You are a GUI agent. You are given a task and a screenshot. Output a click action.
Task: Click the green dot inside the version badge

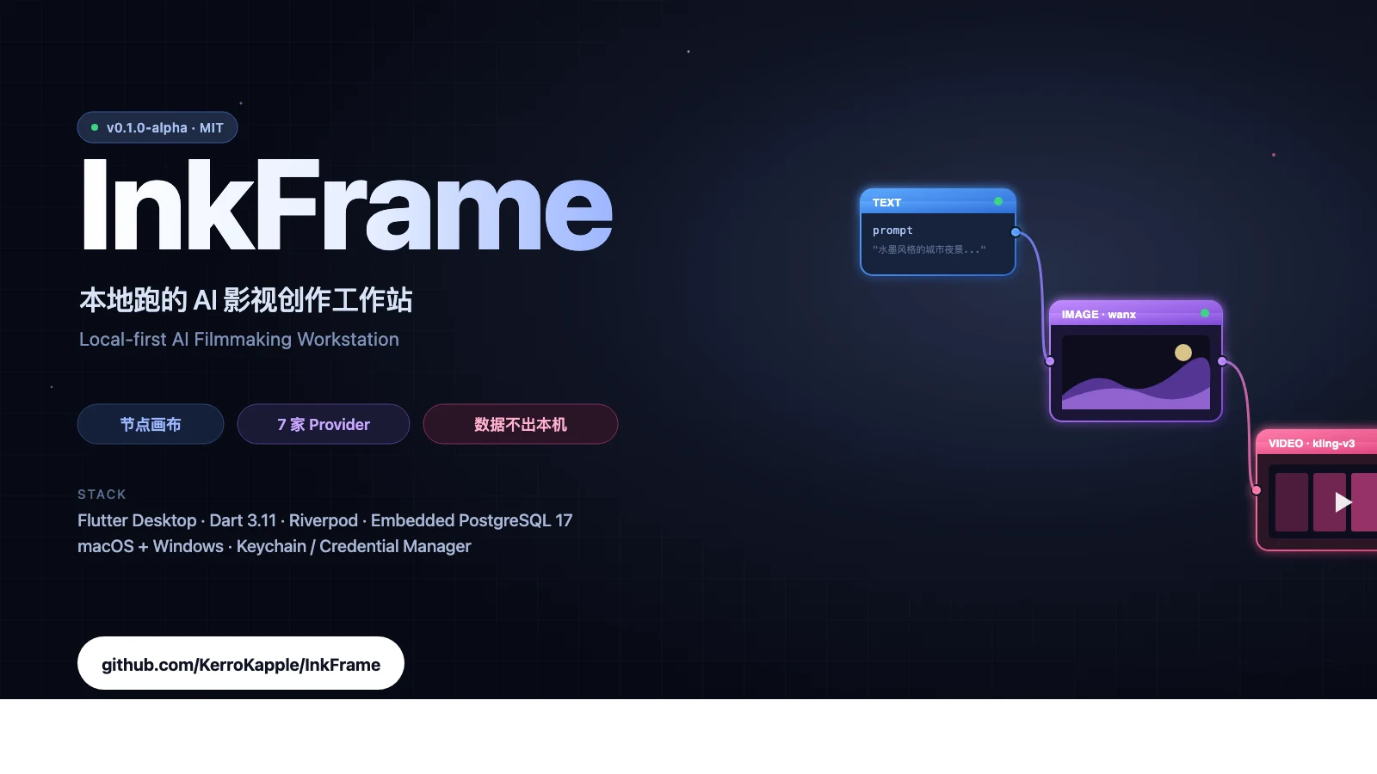point(94,127)
